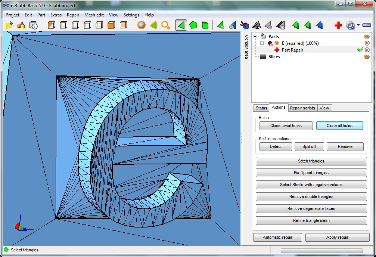
Task: Click the grey wireframe pyramid mesh icon
Action: click(257, 25)
